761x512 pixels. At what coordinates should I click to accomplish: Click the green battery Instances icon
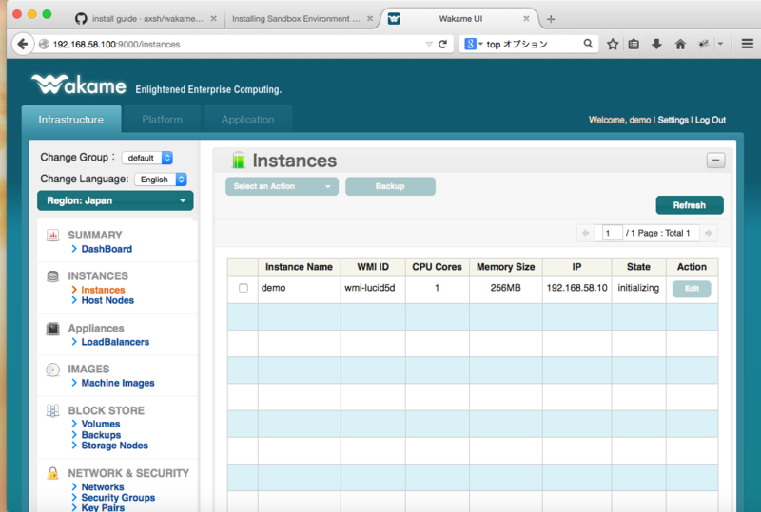tap(238, 160)
